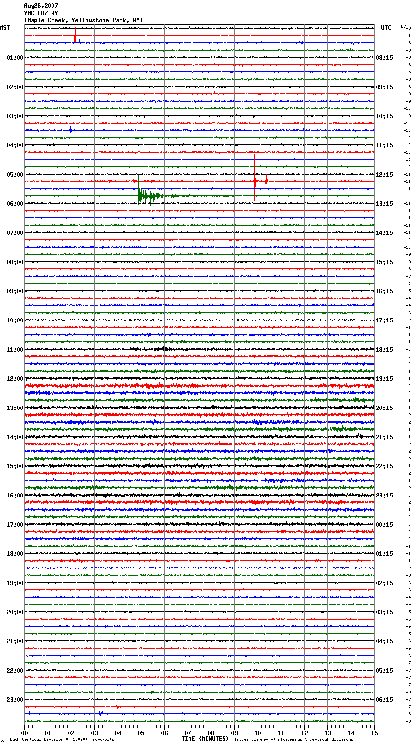Select the 05:00 MST time label

click(x=15, y=175)
